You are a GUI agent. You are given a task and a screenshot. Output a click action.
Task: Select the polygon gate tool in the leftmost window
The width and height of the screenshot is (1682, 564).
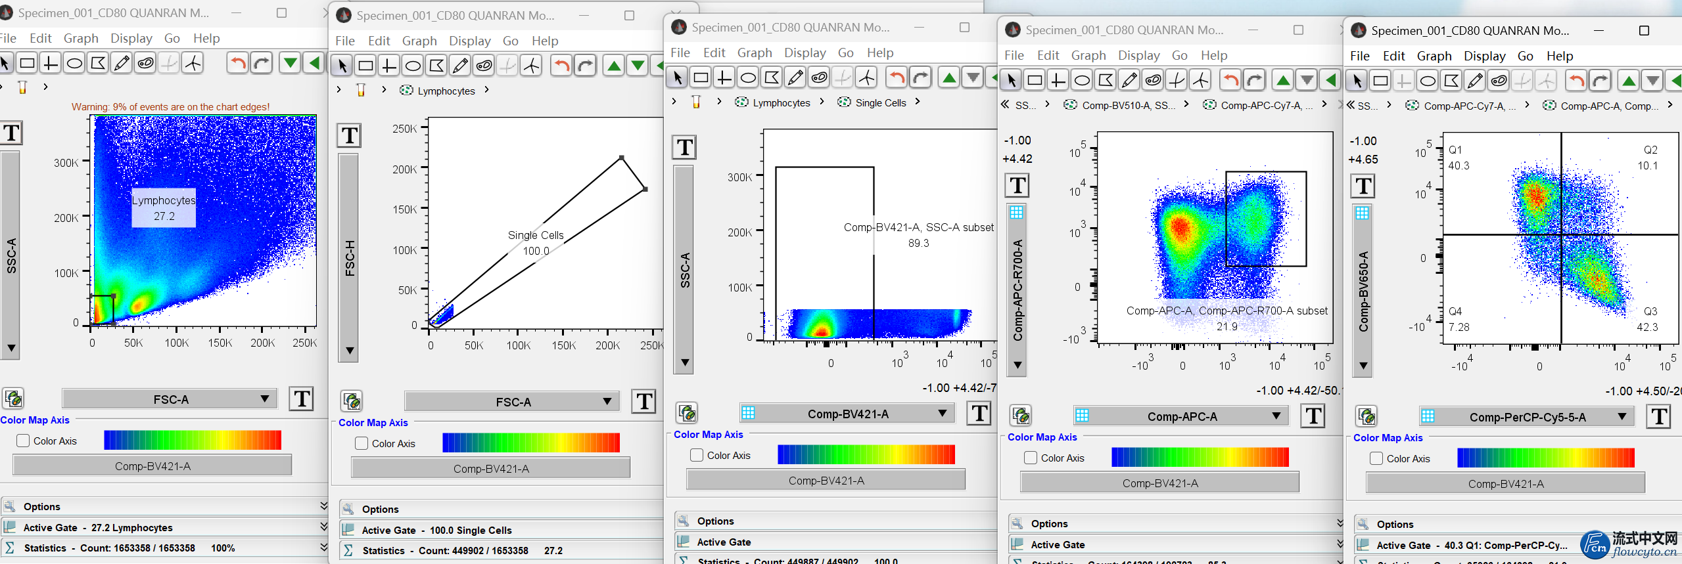click(x=98, y=64)
